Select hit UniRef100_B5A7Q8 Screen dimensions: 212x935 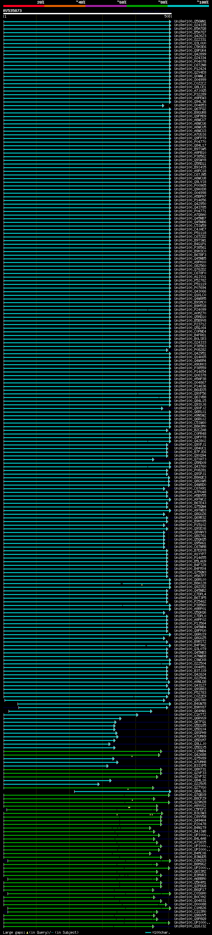[x=190, y=29]
